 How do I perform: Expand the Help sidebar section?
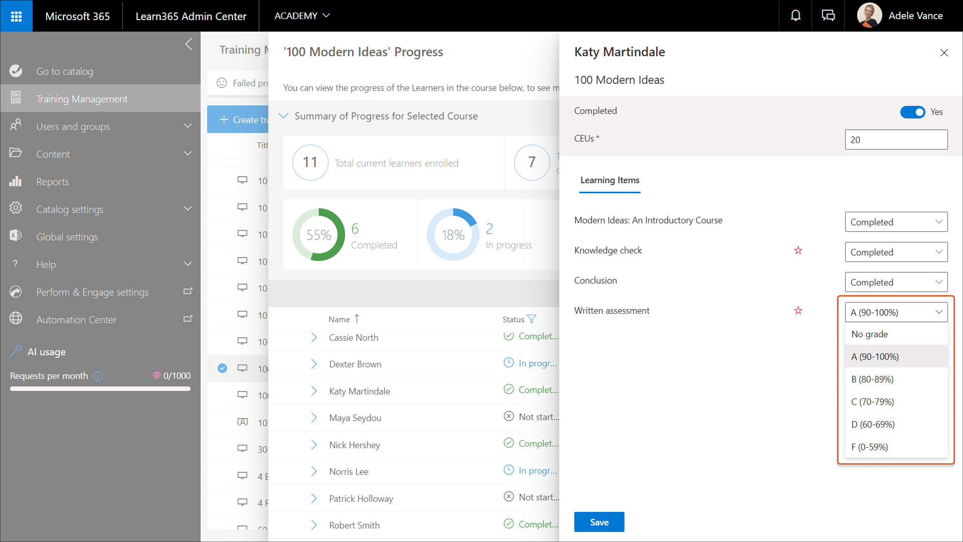tap(188, 264)
